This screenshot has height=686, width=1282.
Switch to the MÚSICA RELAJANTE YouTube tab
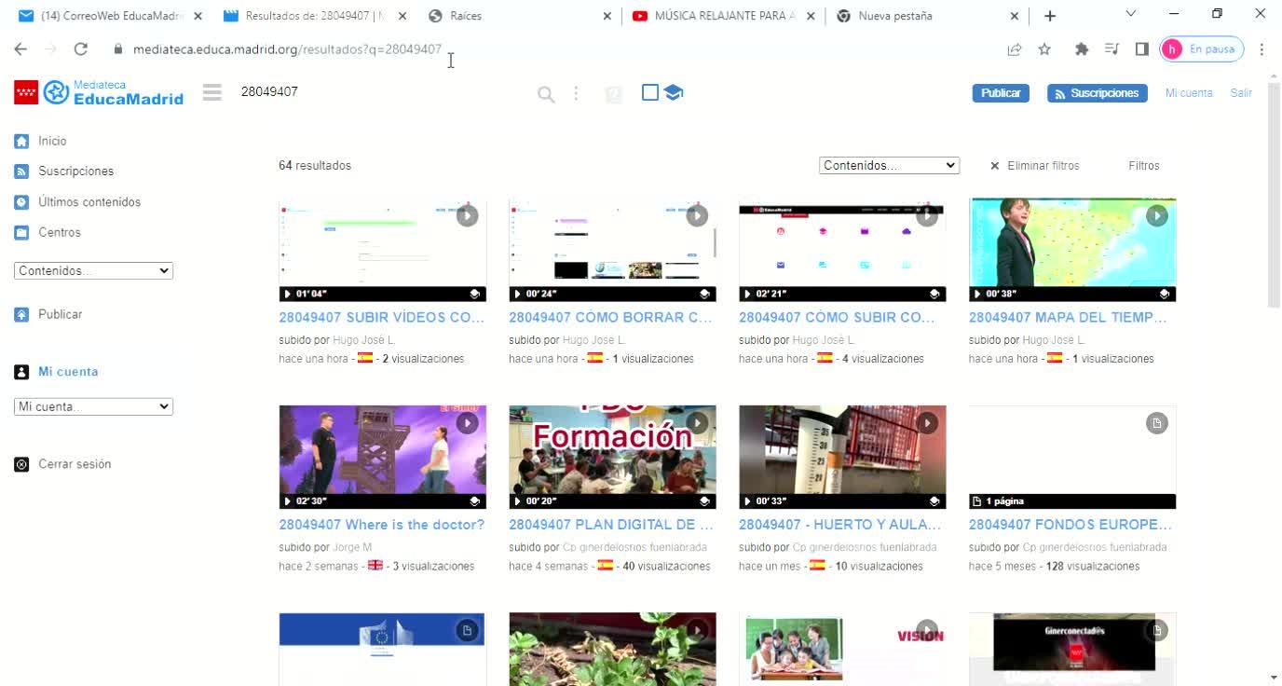(725, 16)
